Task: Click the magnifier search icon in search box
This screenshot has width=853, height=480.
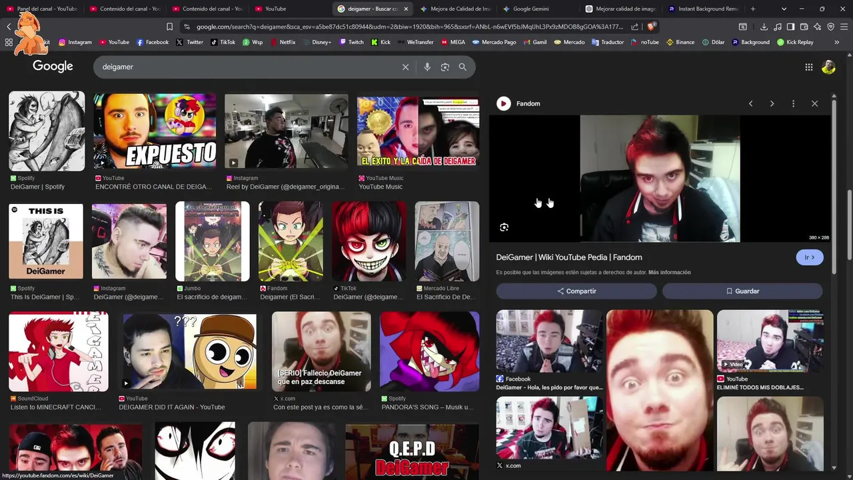Action: (x=462, y=67)
